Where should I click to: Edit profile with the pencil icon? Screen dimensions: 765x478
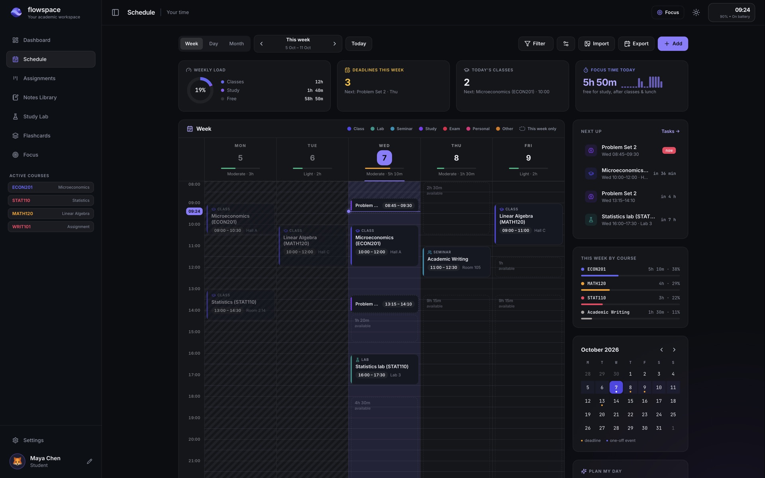89,461
